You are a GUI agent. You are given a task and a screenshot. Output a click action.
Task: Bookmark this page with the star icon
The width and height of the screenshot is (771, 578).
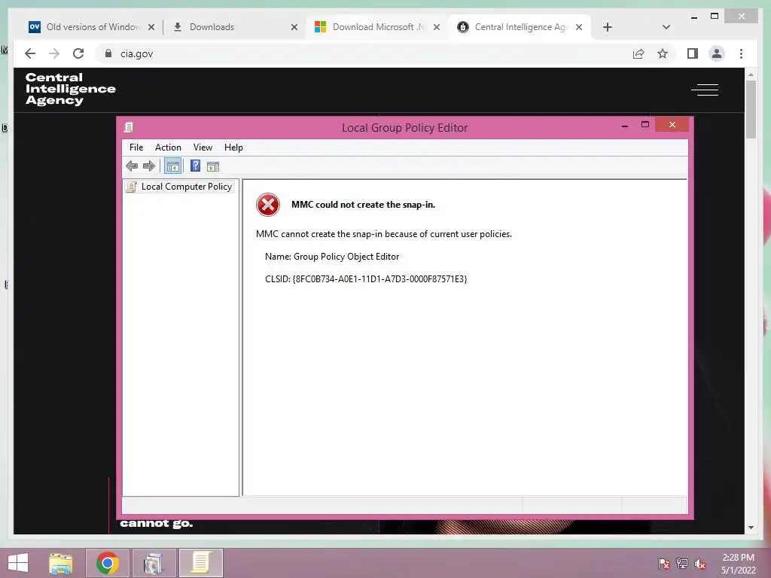[x=663, y=53]
